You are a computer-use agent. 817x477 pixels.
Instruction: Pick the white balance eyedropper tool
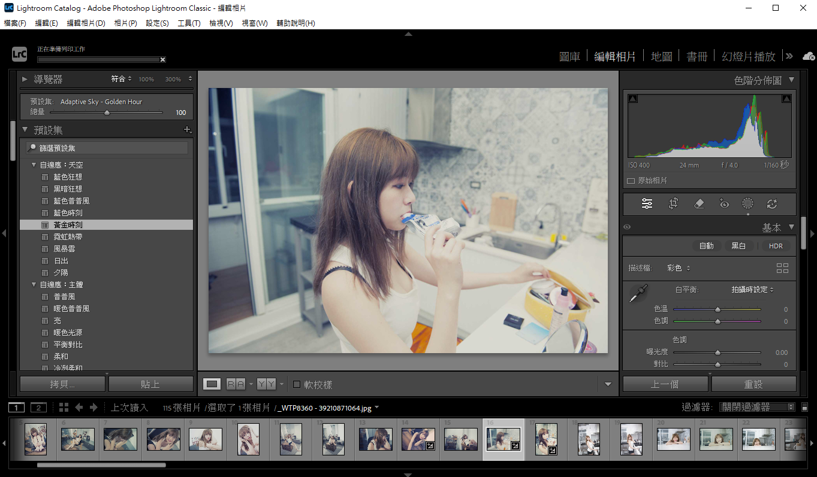coord(638,293)
